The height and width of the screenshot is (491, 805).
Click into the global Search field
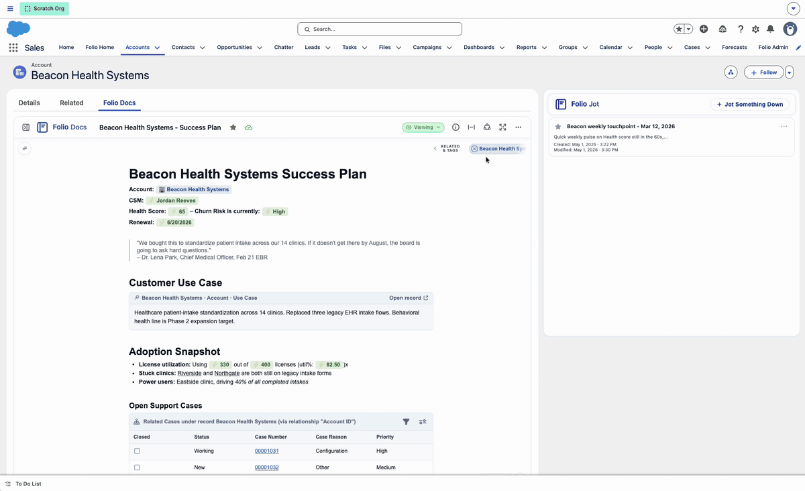[x=380, y=29]
